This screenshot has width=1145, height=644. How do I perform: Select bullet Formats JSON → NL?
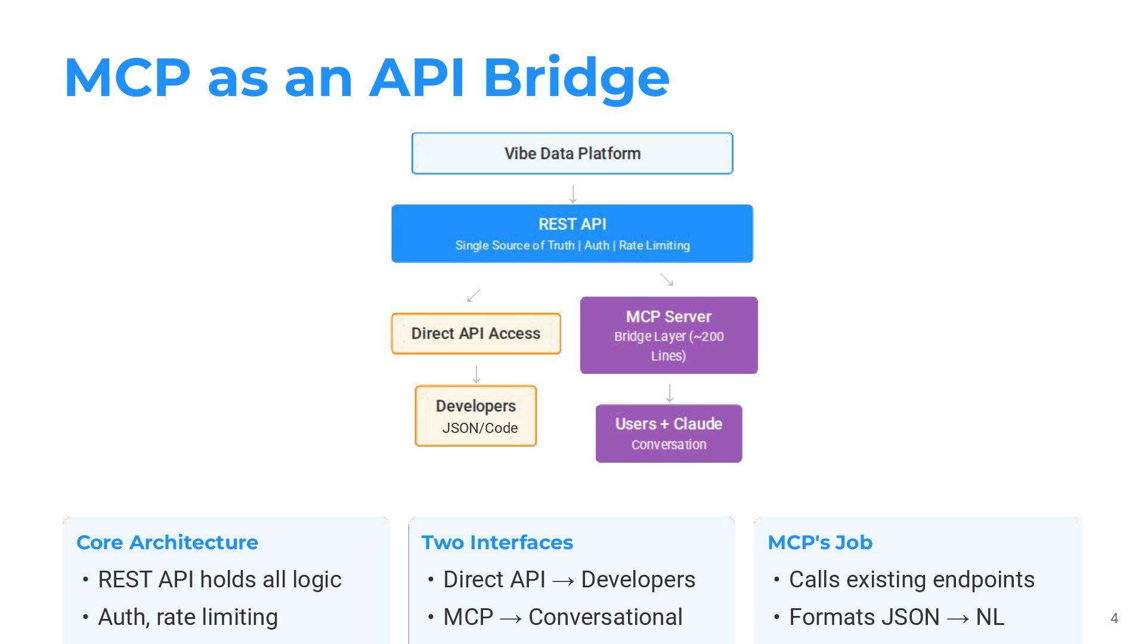tap(896, 617)
